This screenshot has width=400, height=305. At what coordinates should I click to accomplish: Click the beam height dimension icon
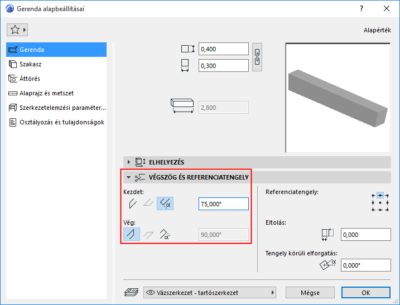tap(188, 49)
